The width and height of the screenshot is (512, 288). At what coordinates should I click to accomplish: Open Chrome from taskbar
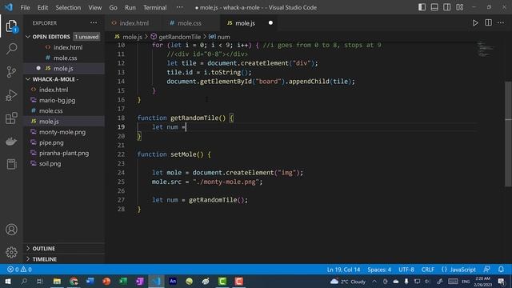[x=74, y=281]
